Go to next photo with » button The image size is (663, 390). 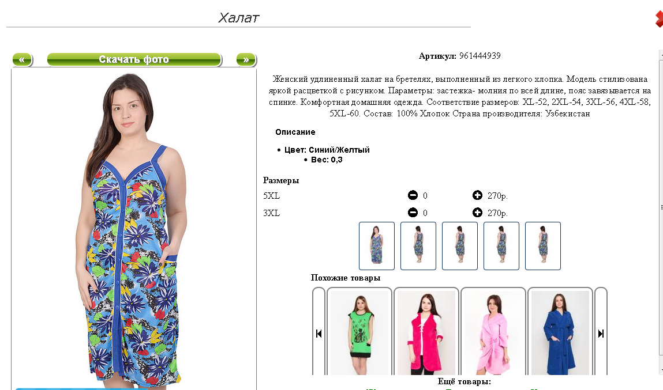coord(246,59)
